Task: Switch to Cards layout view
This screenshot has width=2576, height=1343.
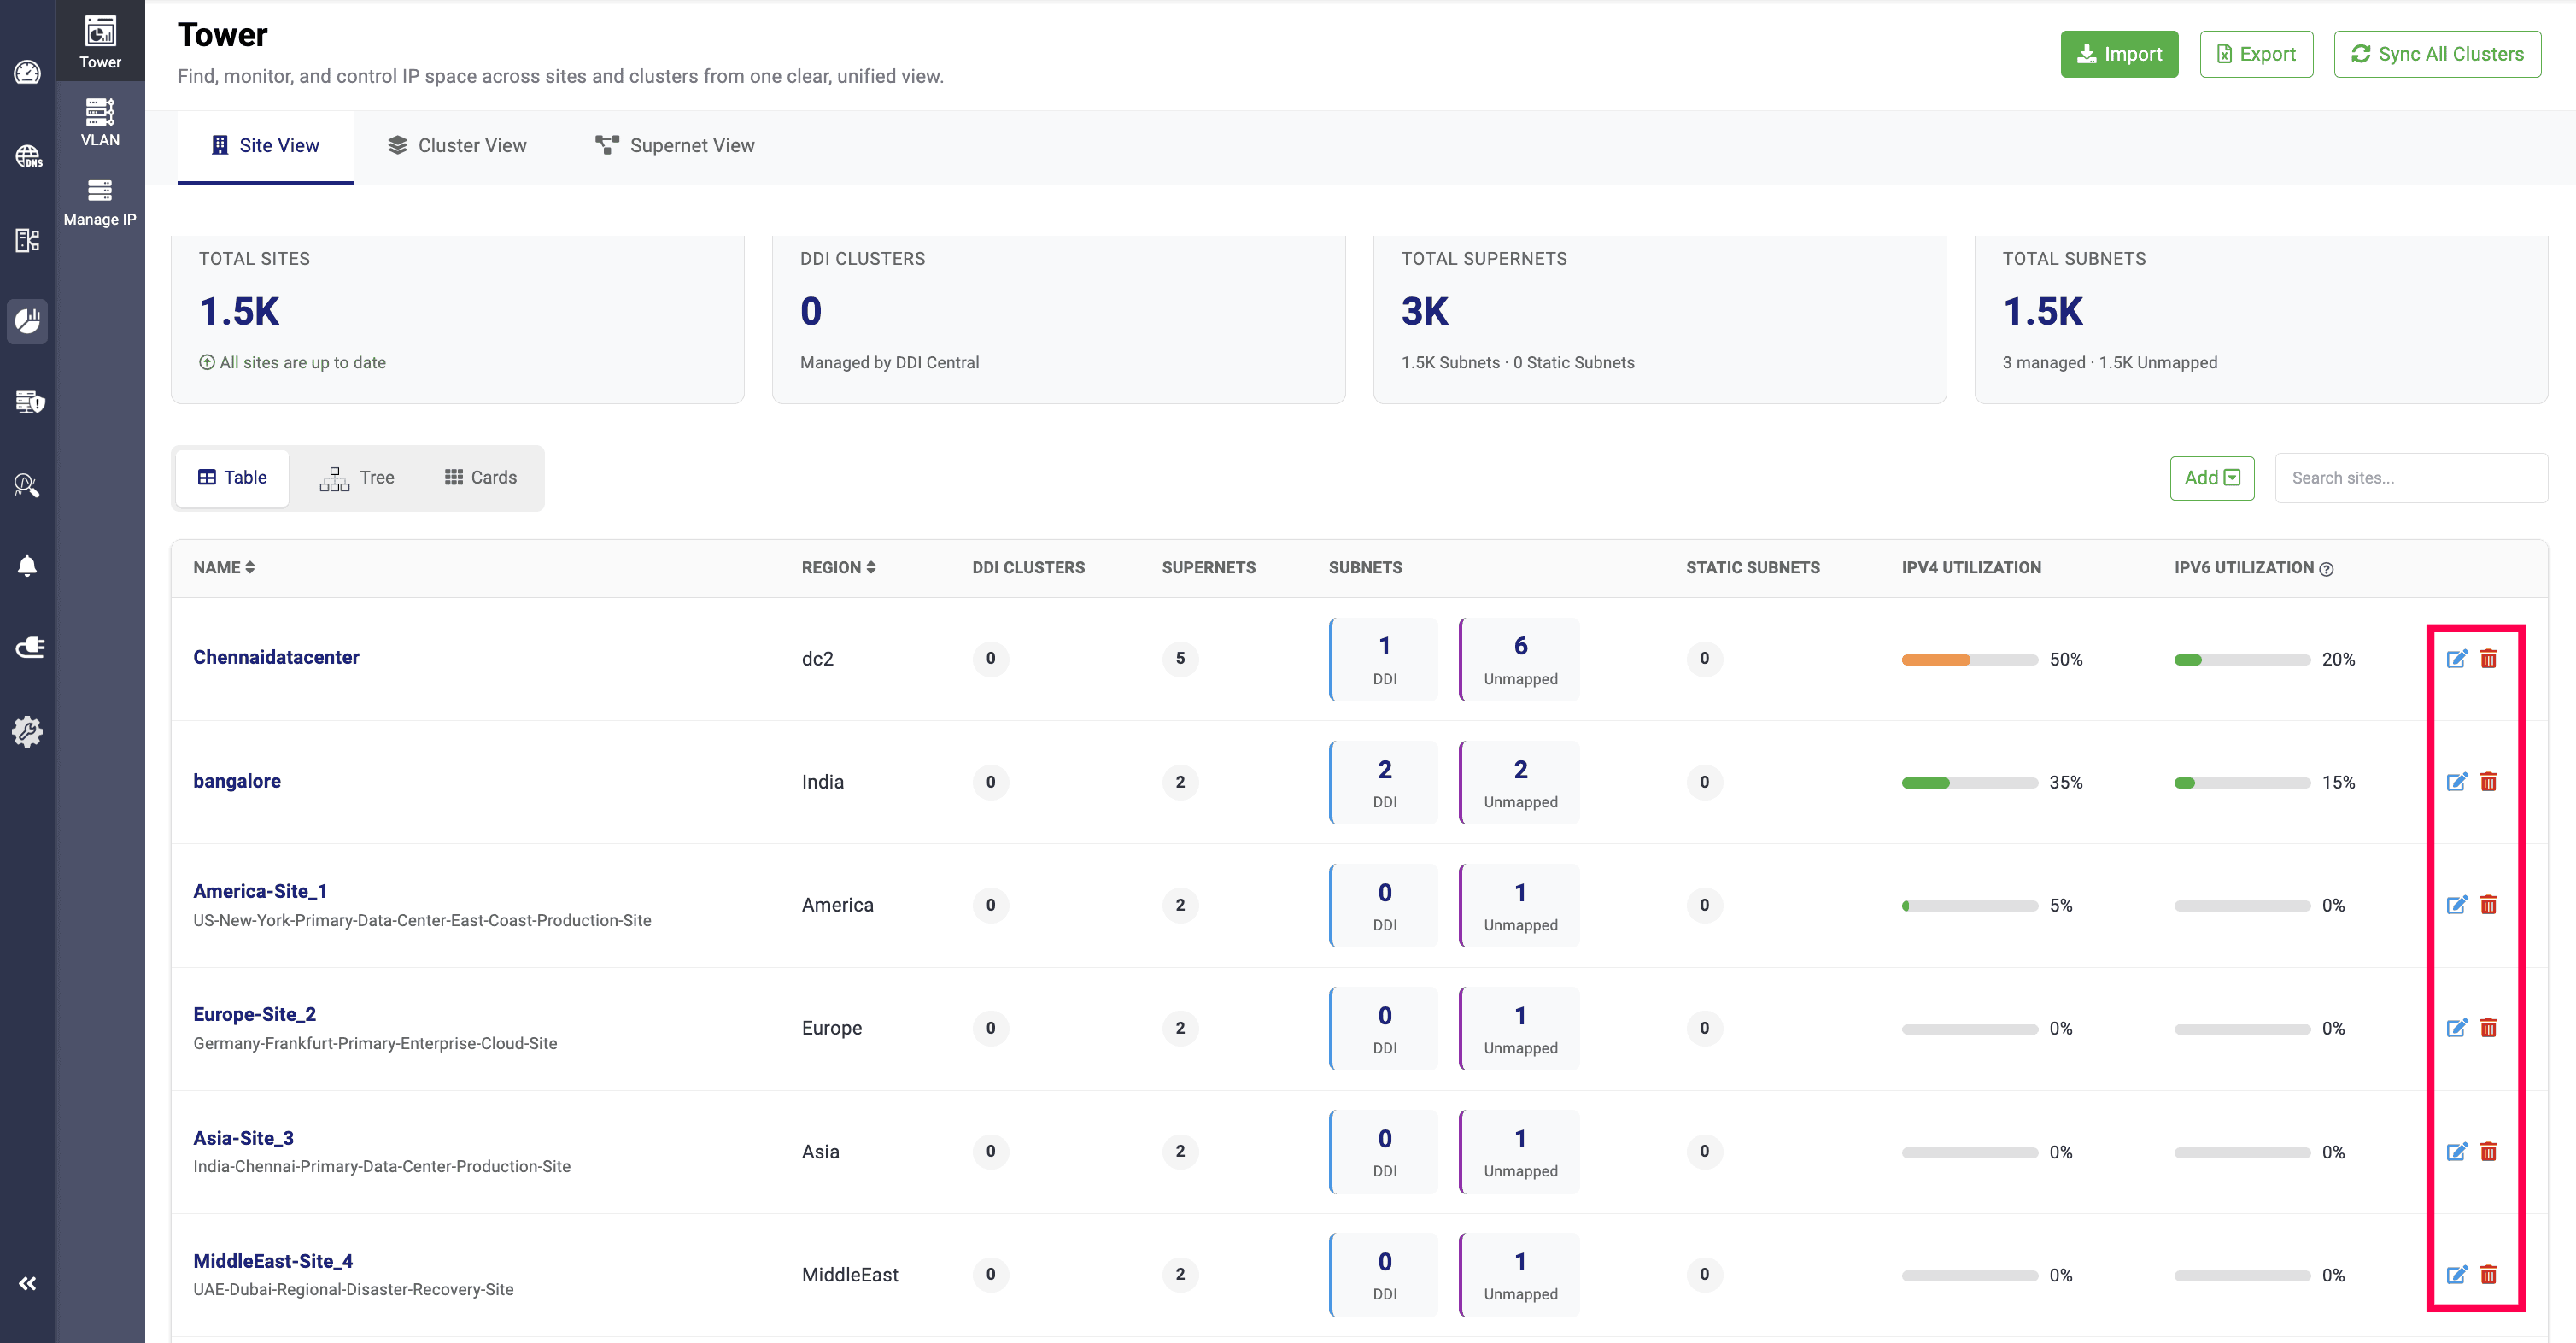Action: tap(481, 478)
